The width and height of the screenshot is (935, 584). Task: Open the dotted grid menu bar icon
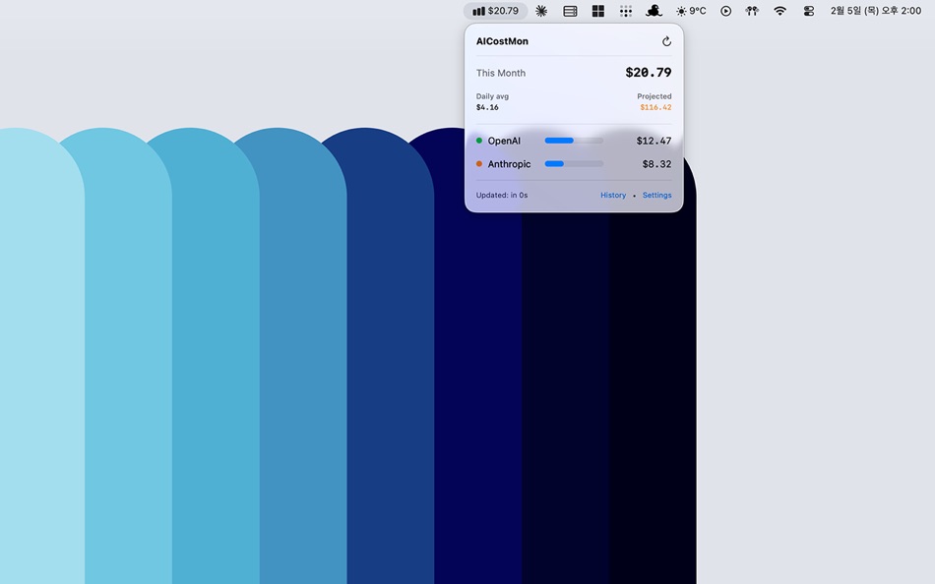[626, 11]
